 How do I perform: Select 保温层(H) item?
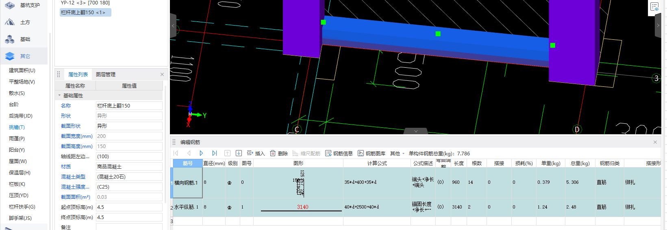click(x=20, y=172)
